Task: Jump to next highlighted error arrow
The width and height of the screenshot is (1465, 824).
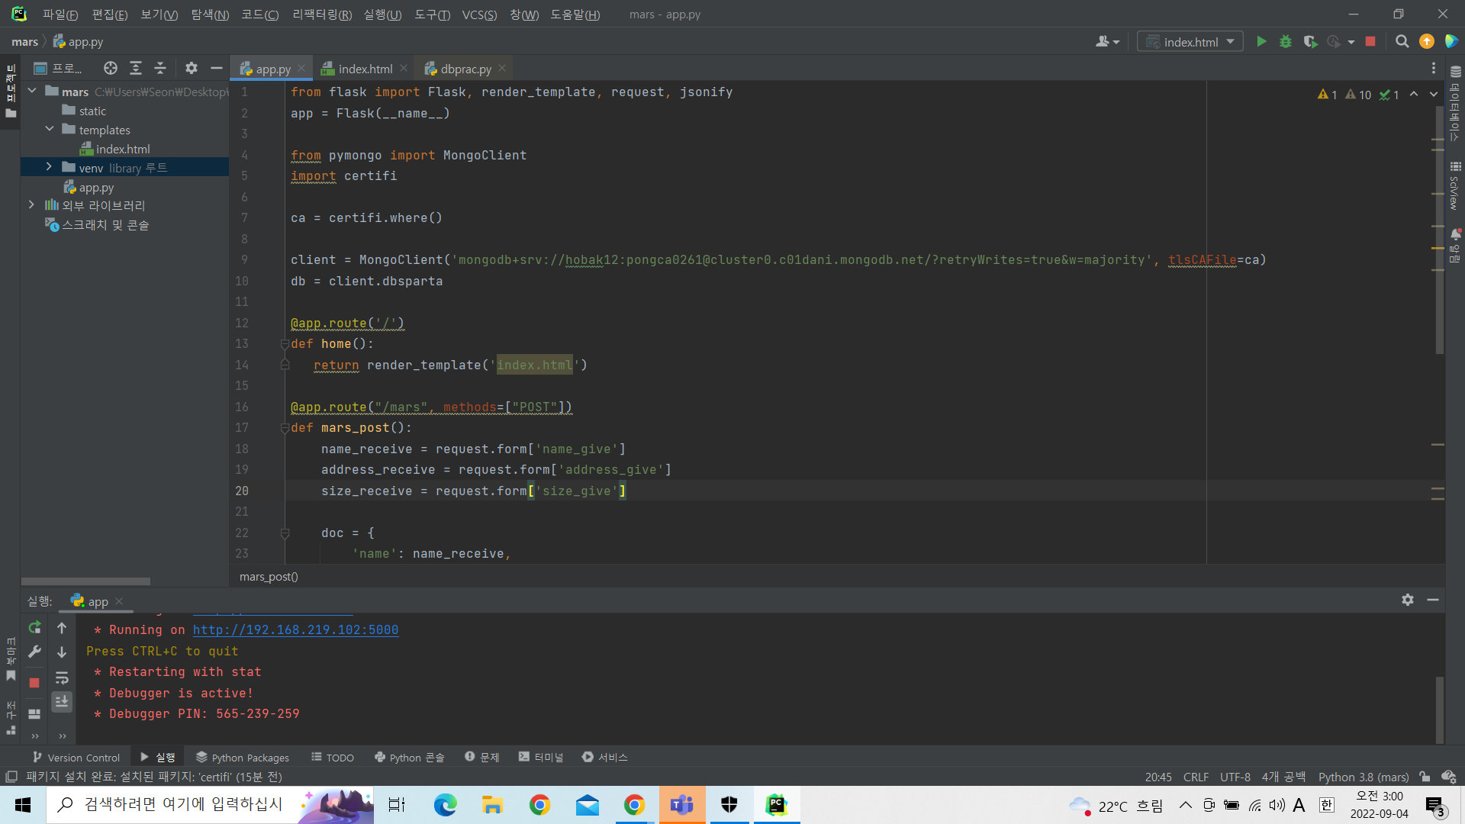Action: tap(1434, 95)
